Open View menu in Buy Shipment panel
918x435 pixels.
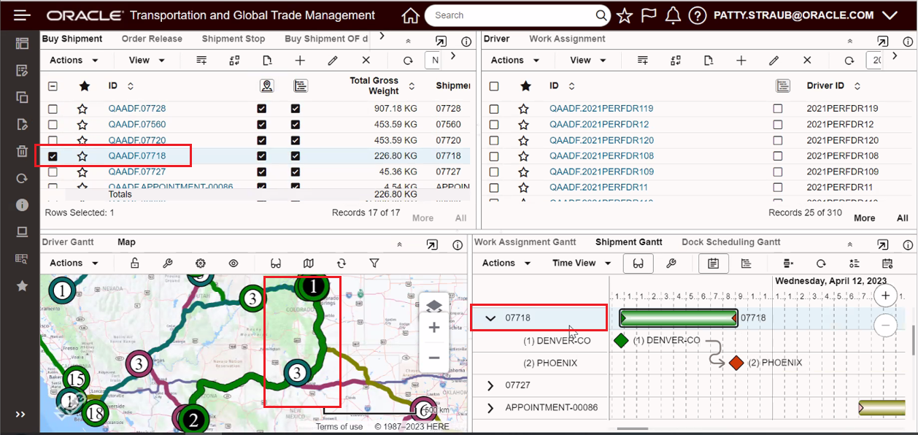pos(147,61)
